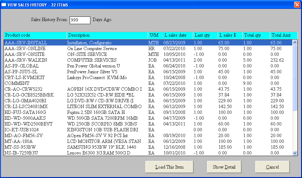The image size is (302, 178).
Task: Cancel the sales history dialog
Action: tap(272, 167)
